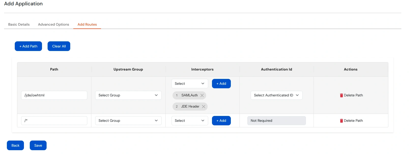Screen dimensions: 411x154
Task: Click the Authentication Id column header
Action: coord(276,69)
